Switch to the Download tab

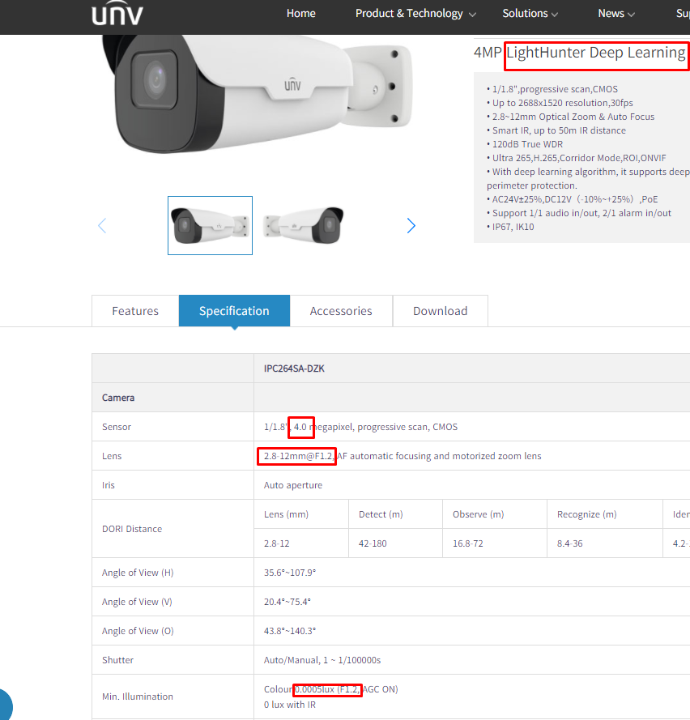pyautogui.click(x=441, y=311)
